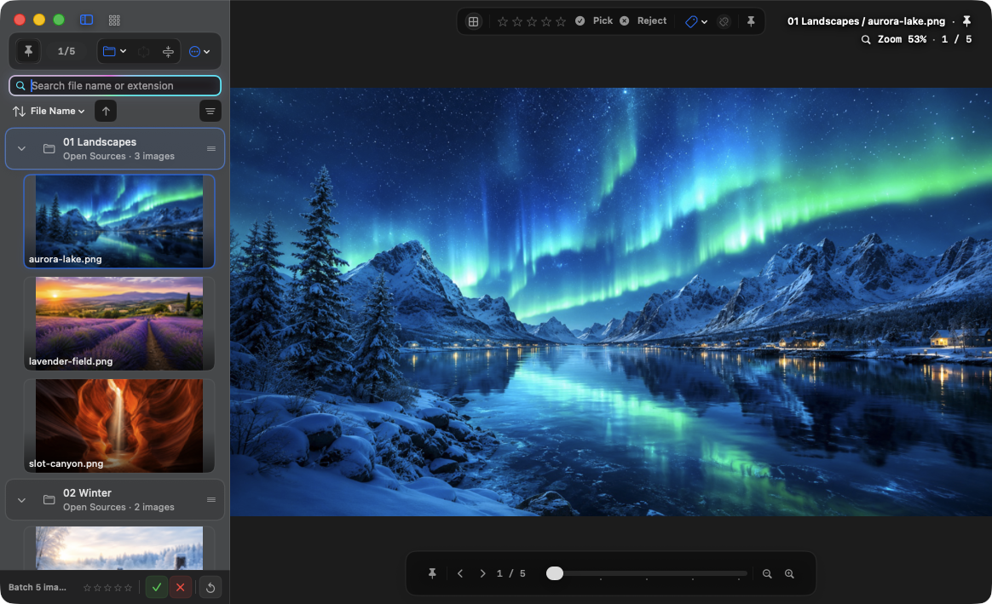Click the dimmed flip icon beside the folder dropdown

click(144, 52)
